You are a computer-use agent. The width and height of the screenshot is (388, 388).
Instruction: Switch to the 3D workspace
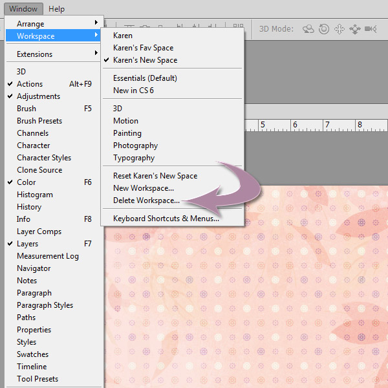(172, 109)
